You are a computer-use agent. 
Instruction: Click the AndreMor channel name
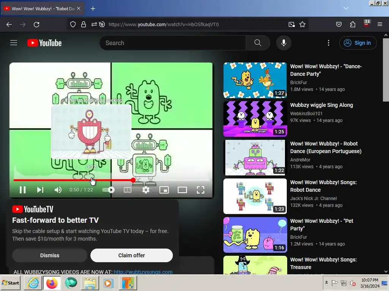pyautogui.click(x=300, y=160)
